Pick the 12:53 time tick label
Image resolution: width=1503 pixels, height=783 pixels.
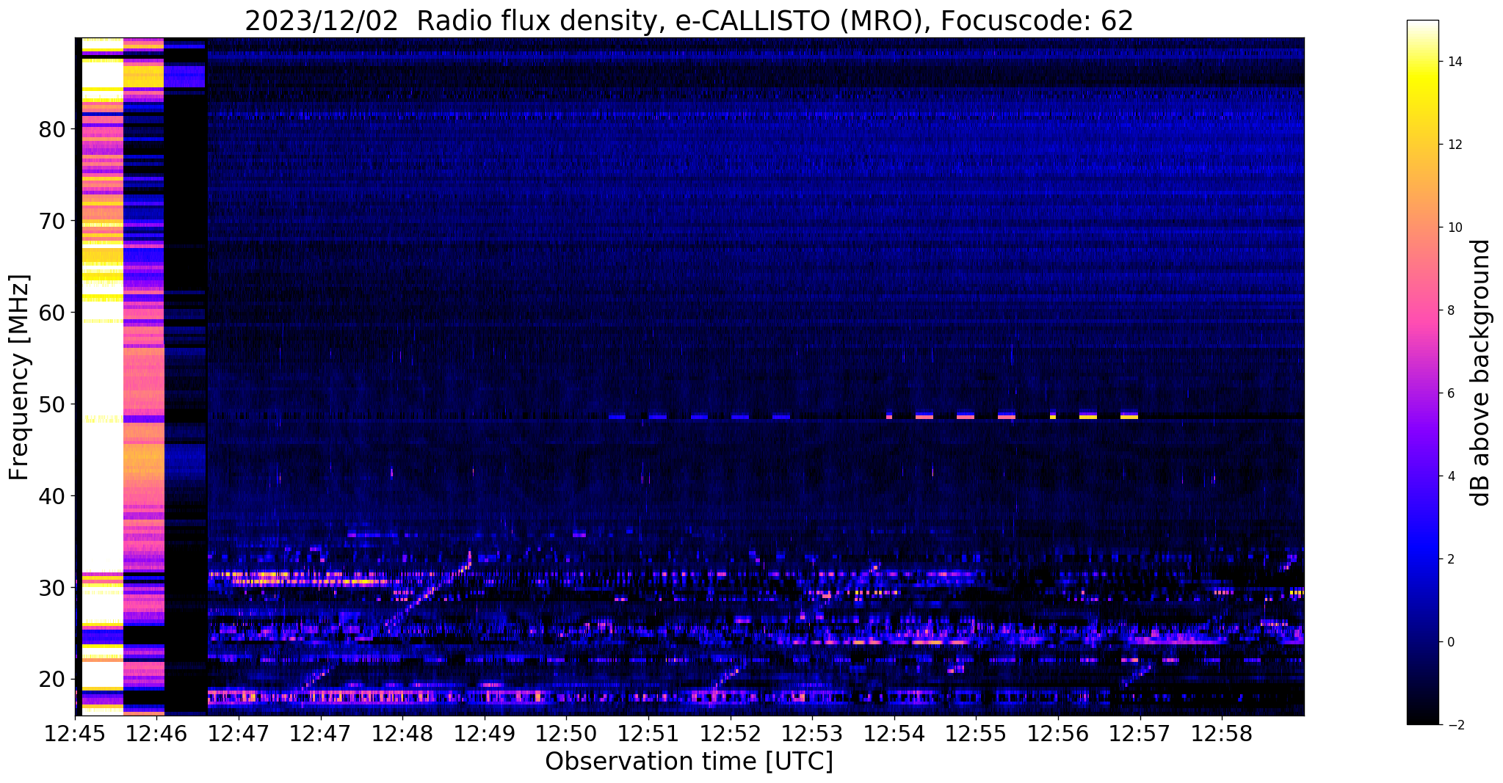click(812, 734)
